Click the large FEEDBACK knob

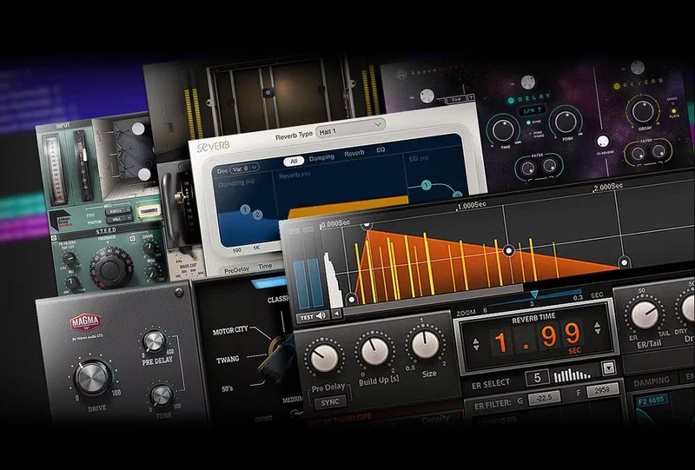click(110, 268)
